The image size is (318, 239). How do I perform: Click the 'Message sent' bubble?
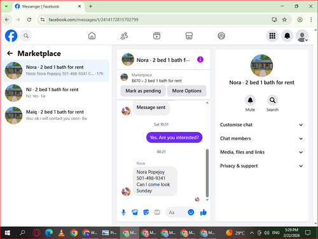(x=151, y=108)
